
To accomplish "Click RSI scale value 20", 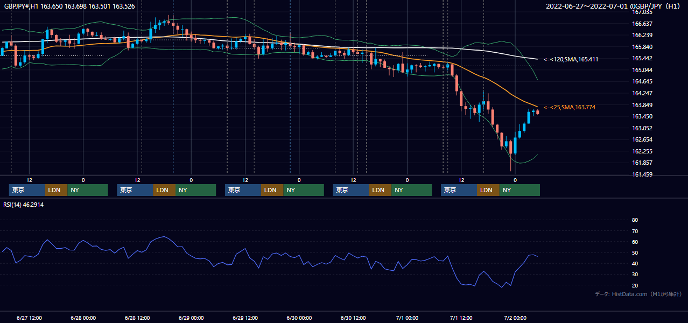I will (635, 285).
